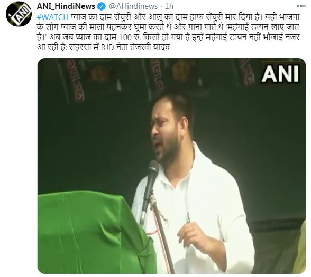Click the last tweet line mentioning RJD
The width and height of the screenshot is (311, 277).
[103, 47]
